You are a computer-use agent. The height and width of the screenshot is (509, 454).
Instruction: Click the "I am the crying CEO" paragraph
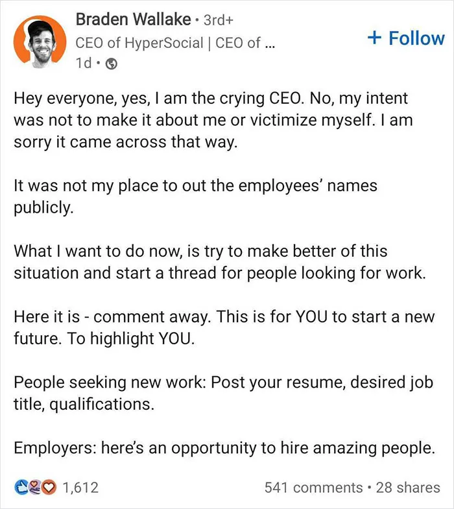point(213,120)
